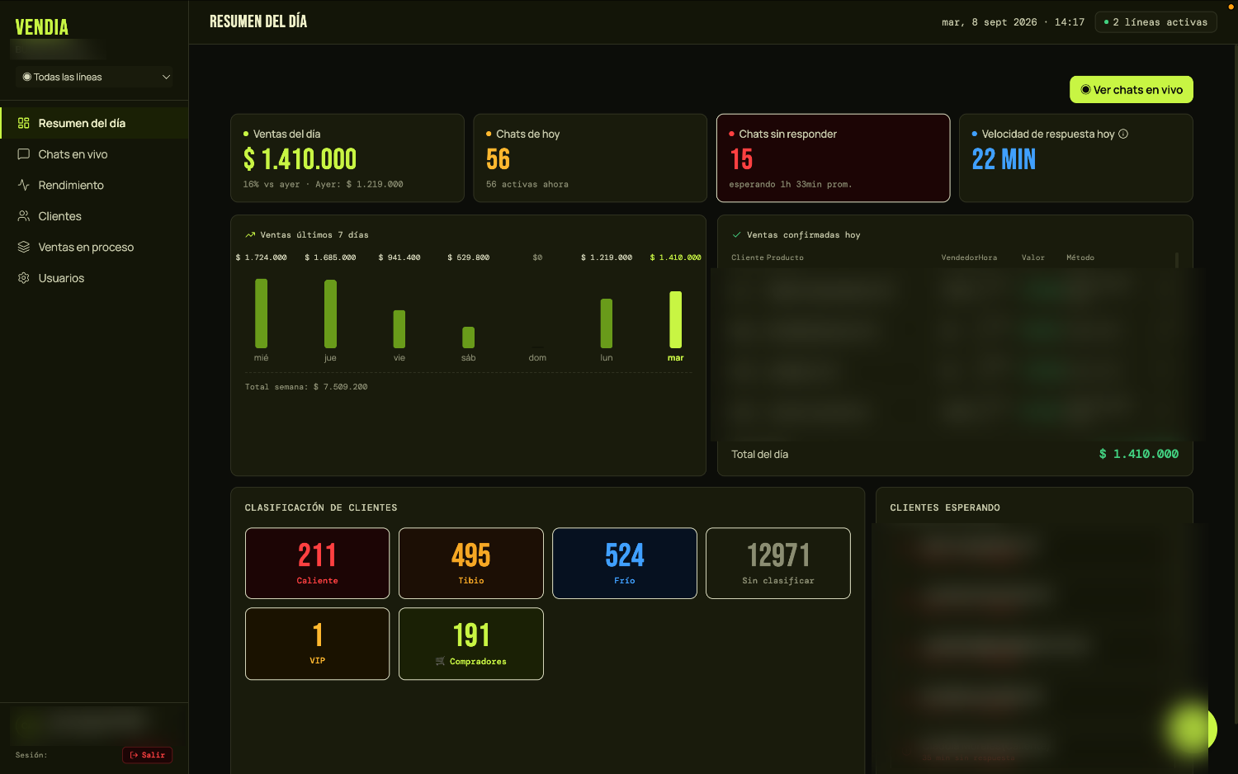
Task: Click the green floating chat bubble
Action: point(1192,729)
